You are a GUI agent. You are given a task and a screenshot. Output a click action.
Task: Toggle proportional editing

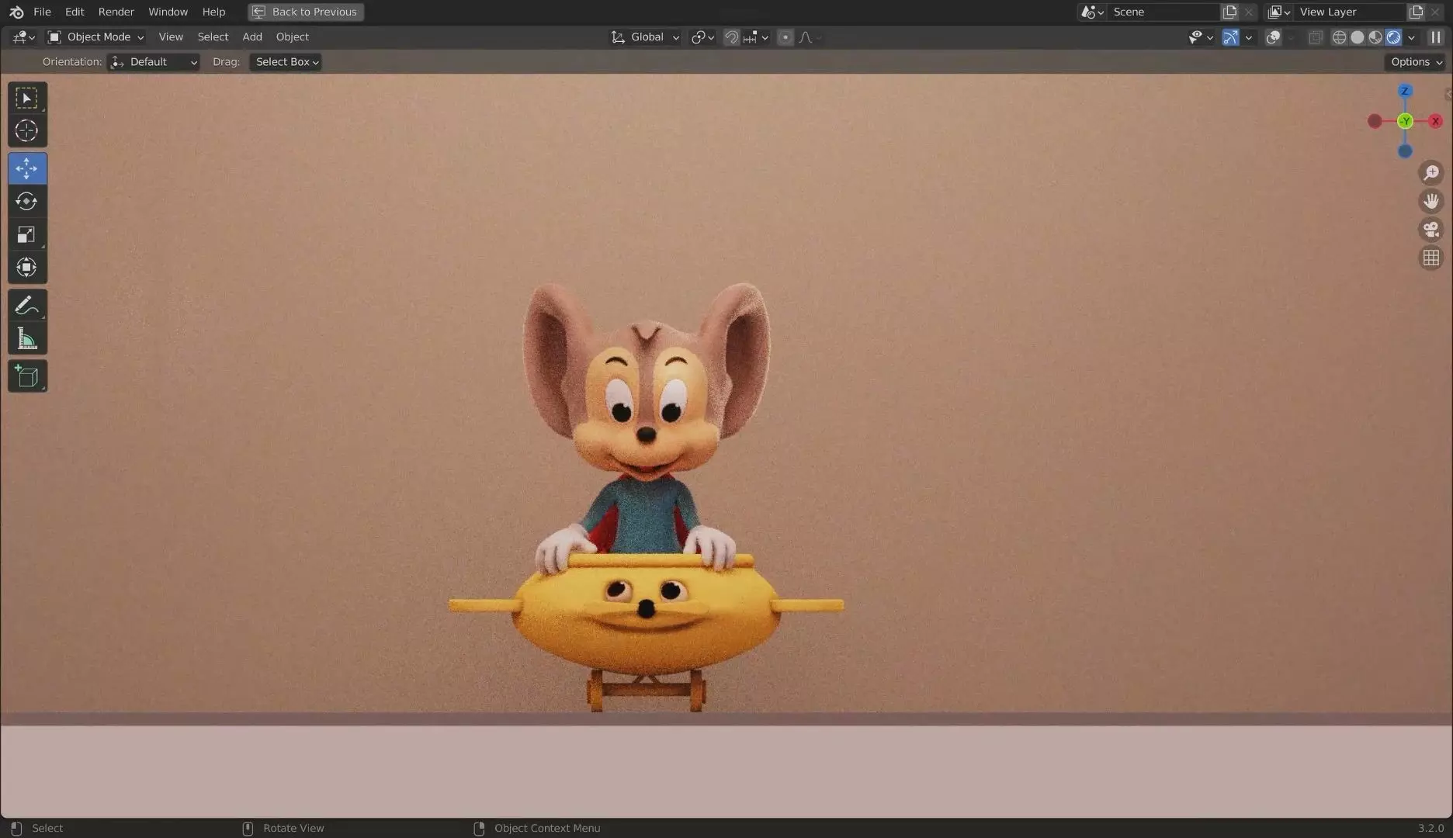pos(785,37)
